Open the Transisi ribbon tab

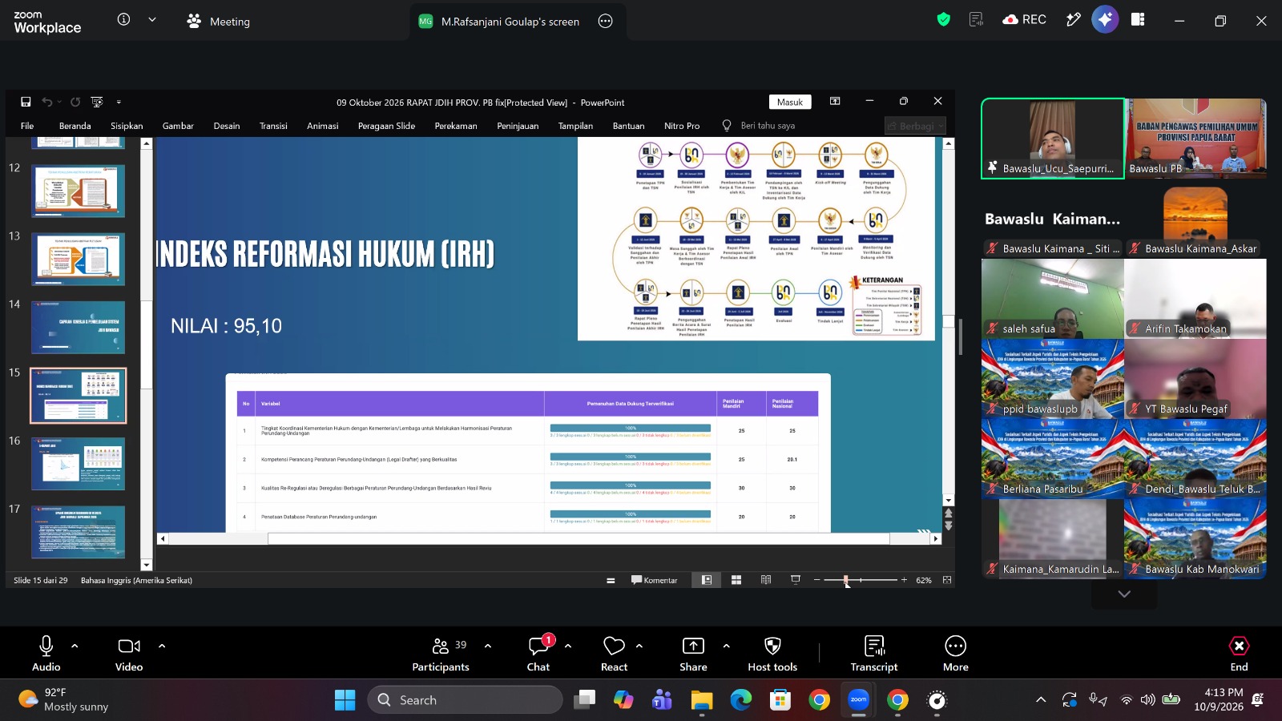(273, 126)
